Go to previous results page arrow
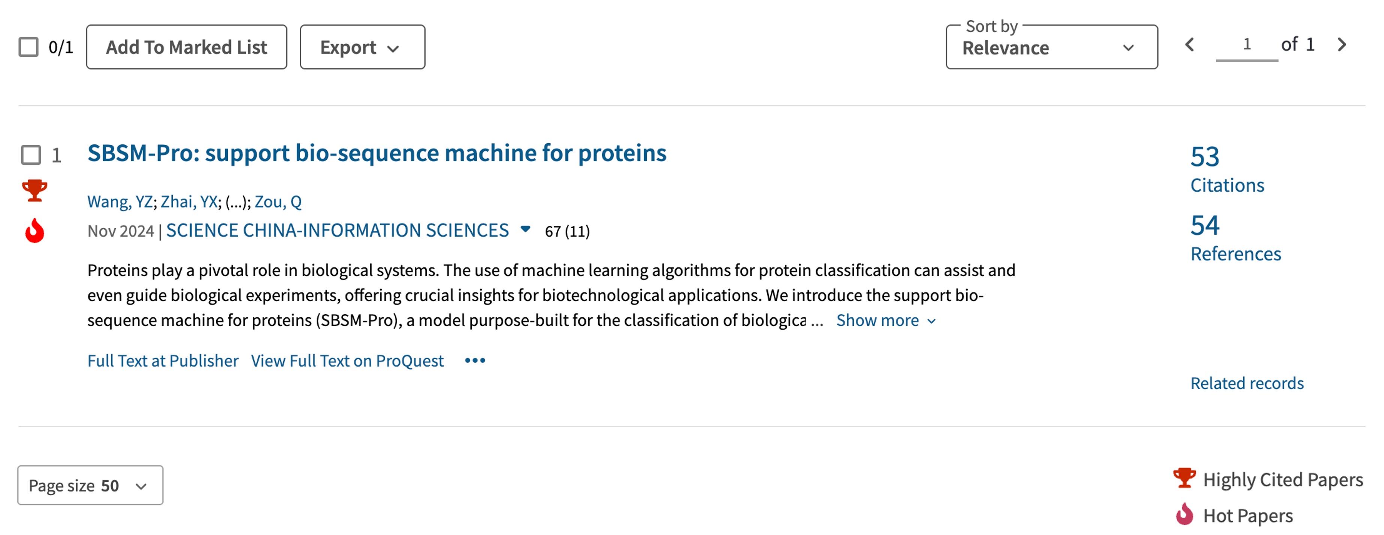 coord(1190,45)
